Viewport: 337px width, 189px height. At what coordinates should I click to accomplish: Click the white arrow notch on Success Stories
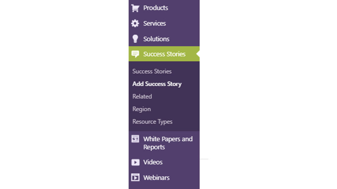point(198,54)
